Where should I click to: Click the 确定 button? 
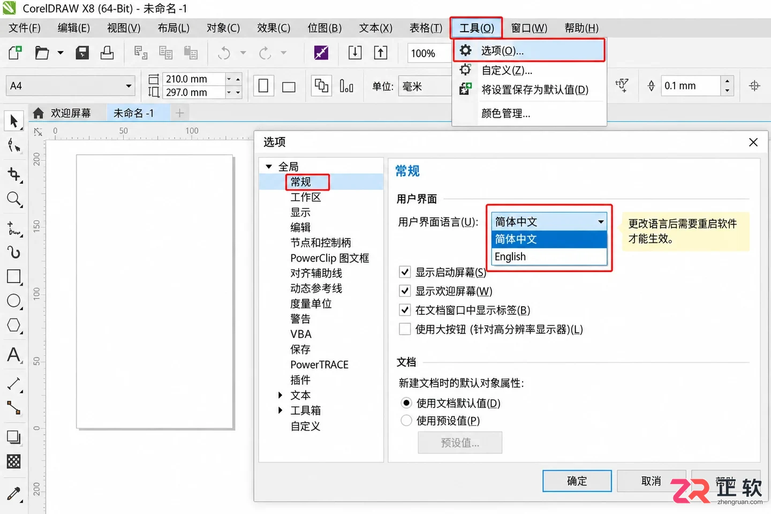[x=577, y=481]
